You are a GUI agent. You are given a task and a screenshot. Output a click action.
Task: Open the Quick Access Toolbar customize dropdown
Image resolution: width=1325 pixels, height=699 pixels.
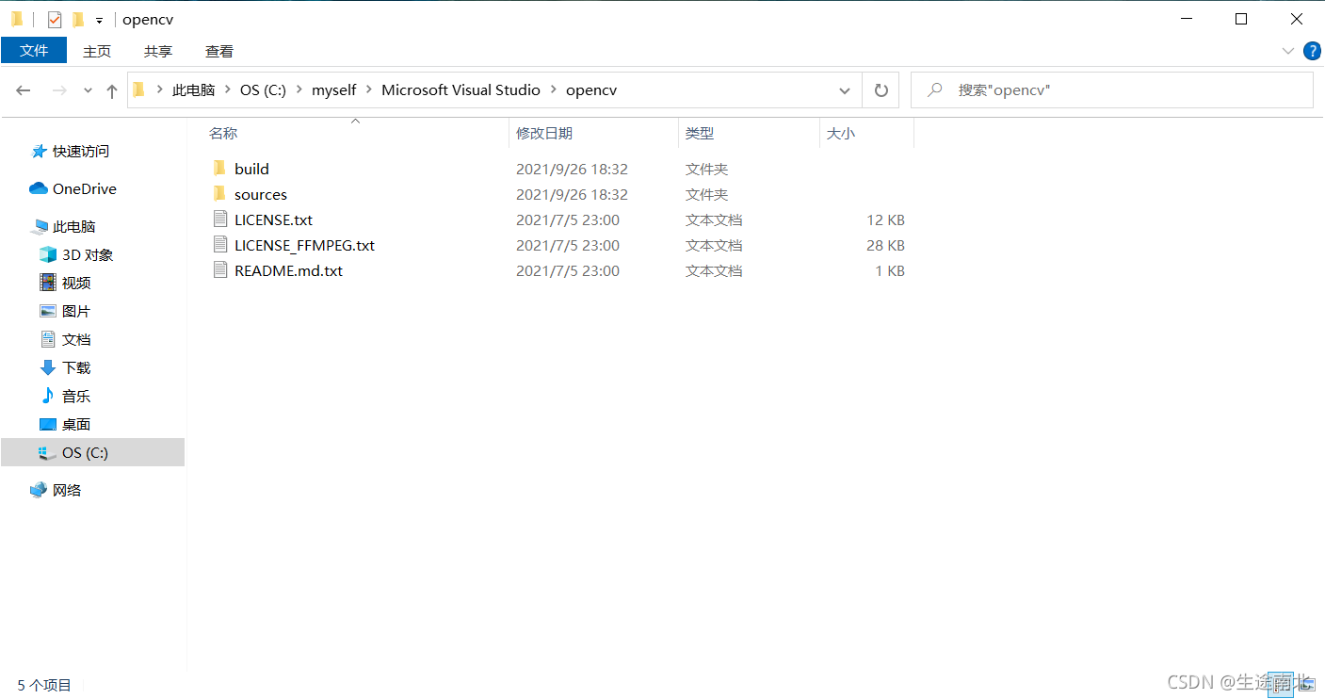point(99,20)
